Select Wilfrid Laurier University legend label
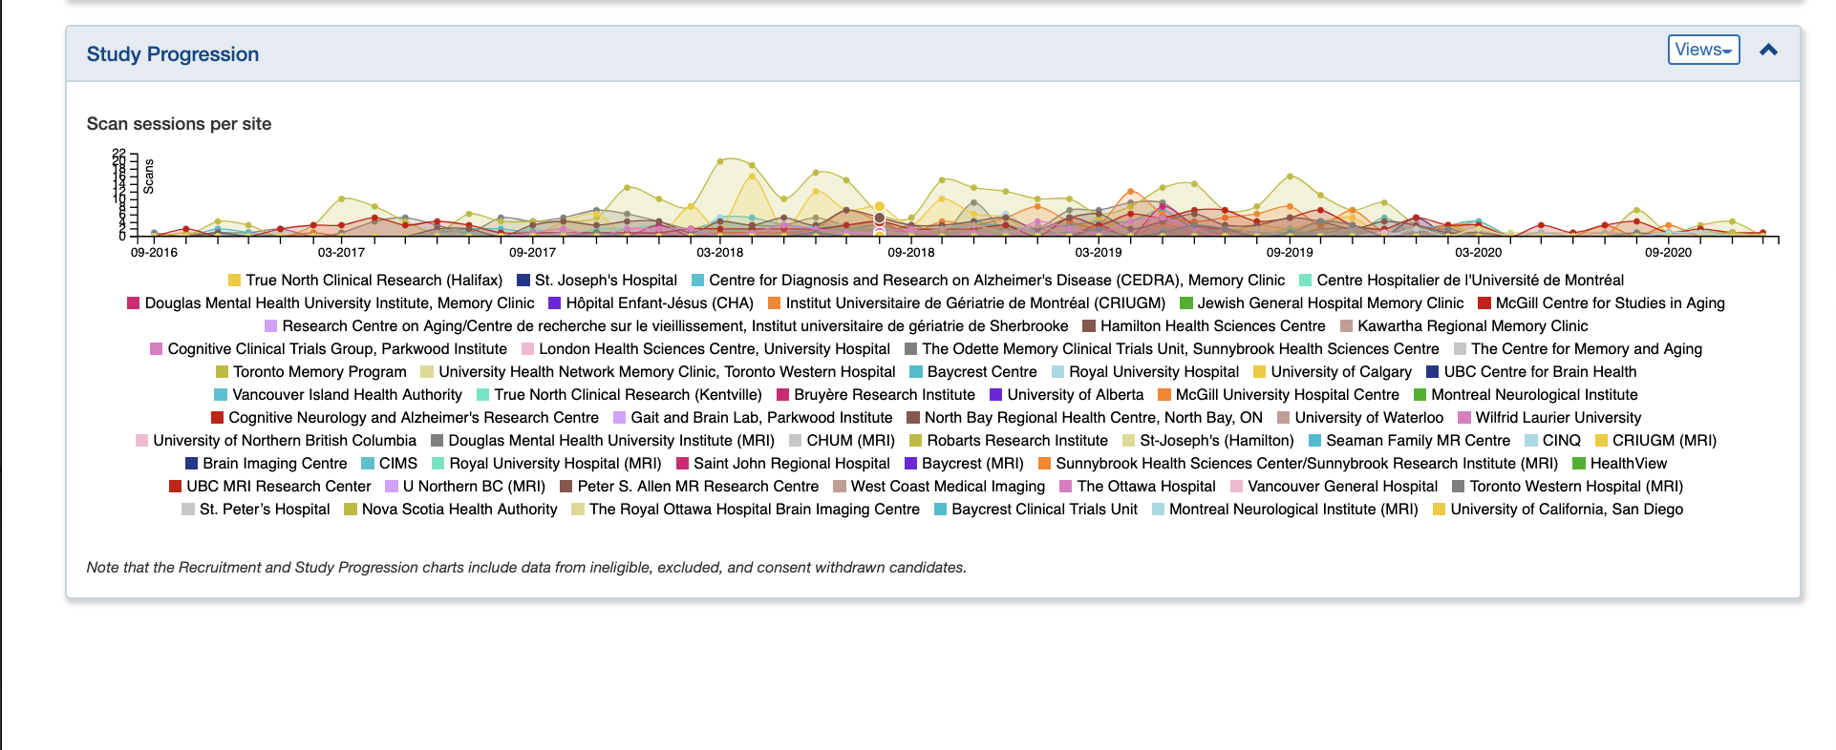The image size is (1836, 750). 1558,418
